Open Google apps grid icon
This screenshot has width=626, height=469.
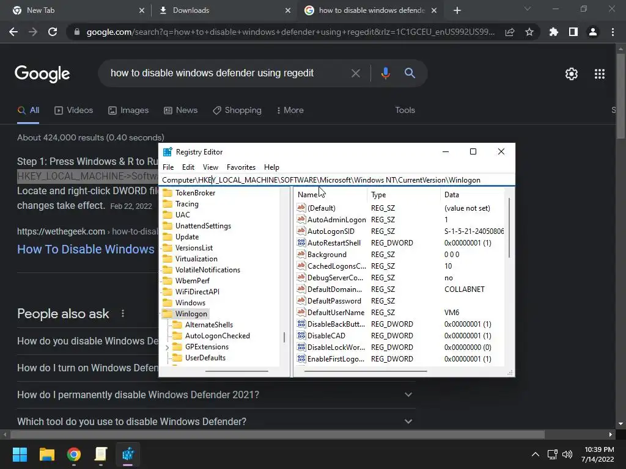600,74
